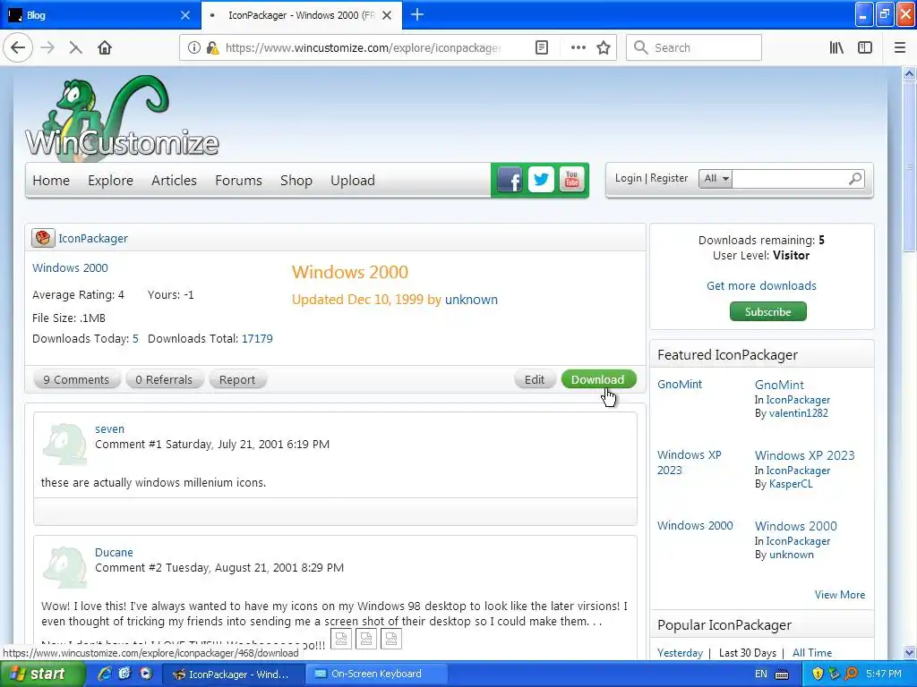
Task: Open the browser home page icon
Action: [x=105, y=47]
